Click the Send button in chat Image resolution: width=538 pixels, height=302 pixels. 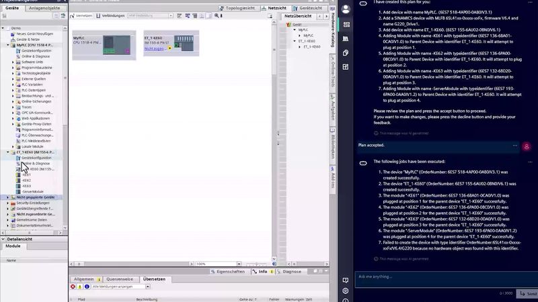pyautogui.click(x=528, y=293)
